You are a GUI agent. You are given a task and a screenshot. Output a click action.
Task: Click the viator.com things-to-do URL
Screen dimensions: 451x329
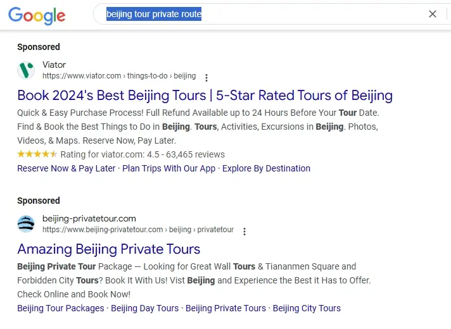pyautogui.click(x=119, y=76)
